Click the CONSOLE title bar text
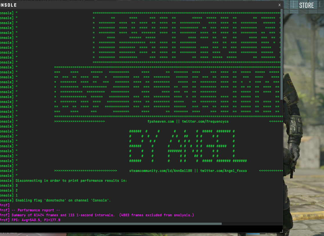Image resolution: width=324 pixels, height=236 pixels. pos(8,5)
